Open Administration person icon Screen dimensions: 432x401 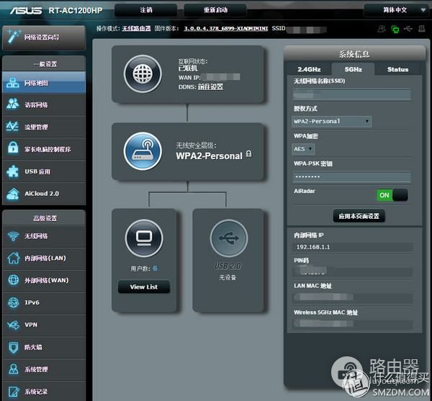tap(13, 369)
